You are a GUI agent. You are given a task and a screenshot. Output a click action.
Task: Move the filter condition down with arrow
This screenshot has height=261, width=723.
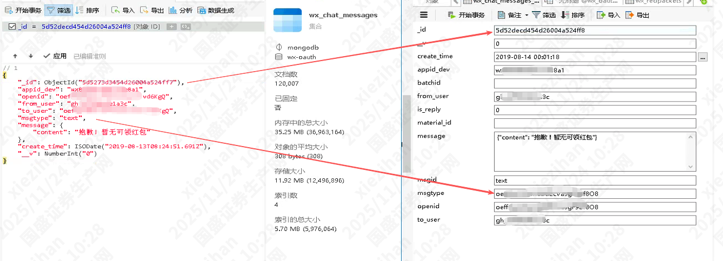pos(31,56)
